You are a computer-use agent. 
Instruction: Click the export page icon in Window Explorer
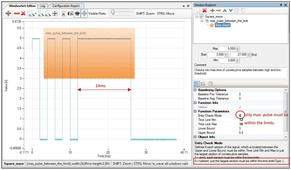pyautogui.click(x=237, y=11)
